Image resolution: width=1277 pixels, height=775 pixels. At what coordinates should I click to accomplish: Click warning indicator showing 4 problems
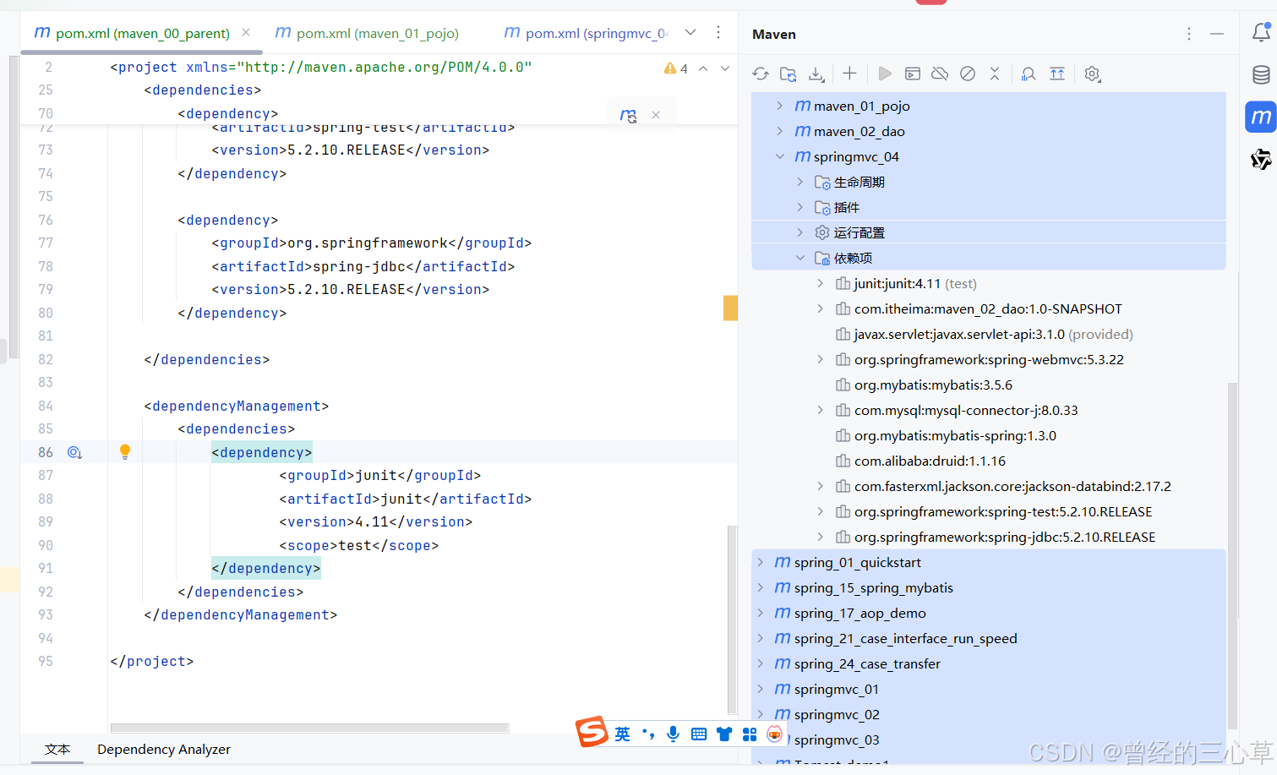tap(675, 68)
